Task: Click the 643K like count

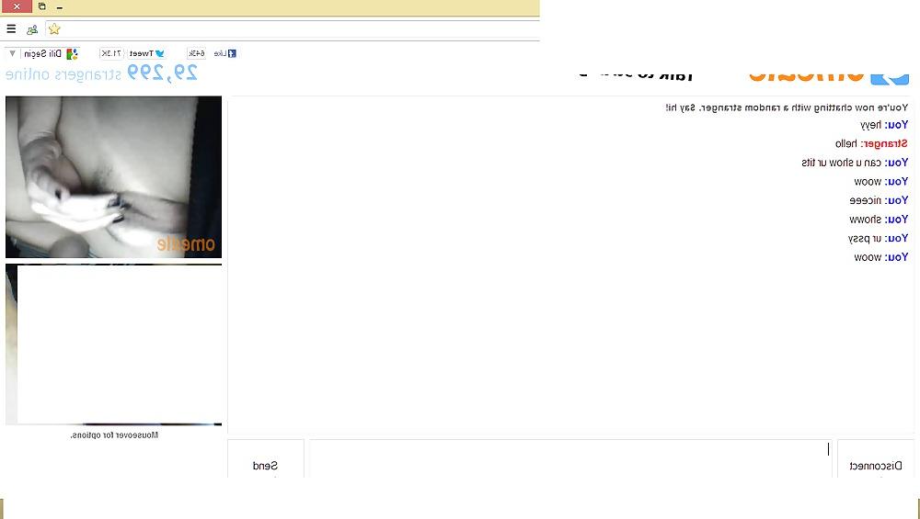Action: [197, 53]
